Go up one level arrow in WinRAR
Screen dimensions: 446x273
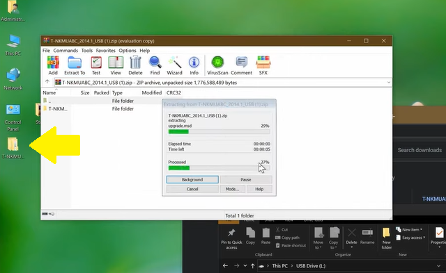[x=47, y=82]
